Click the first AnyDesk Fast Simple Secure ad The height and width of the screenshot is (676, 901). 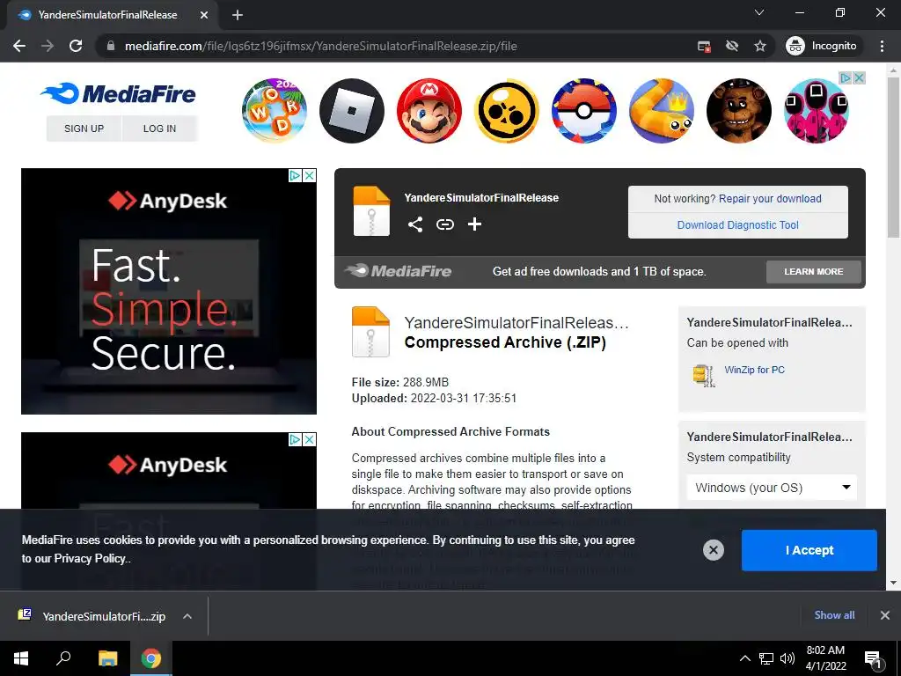pyautogui.click(x=168, y=291)
